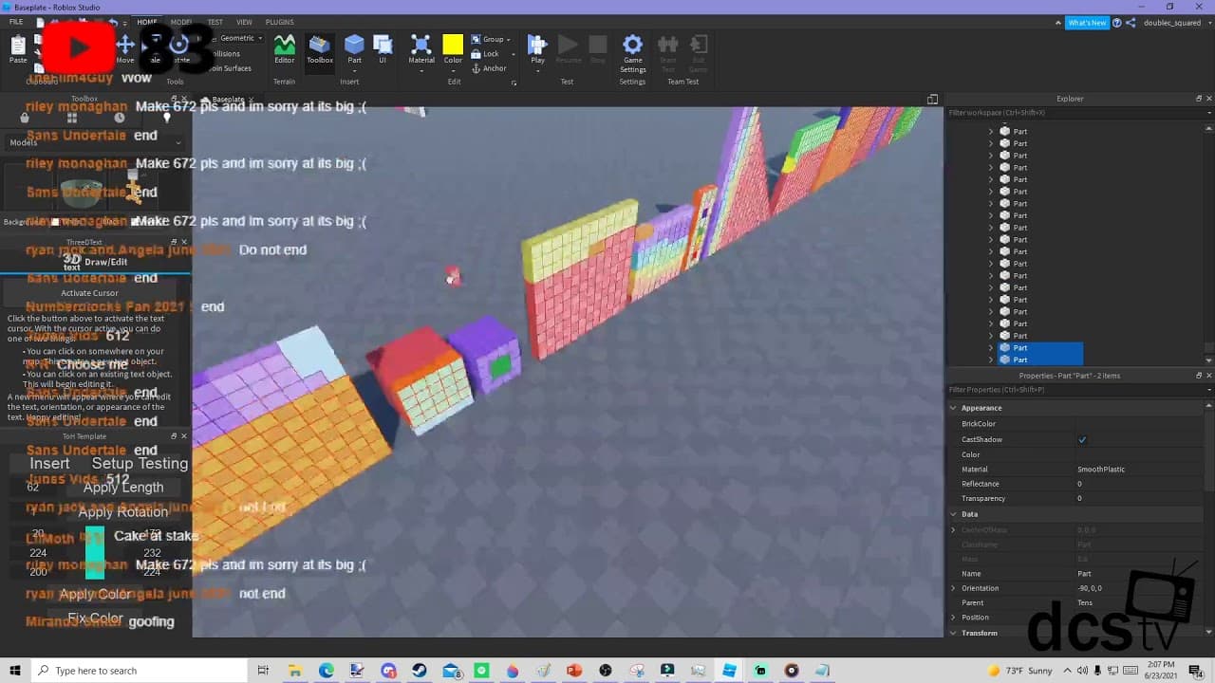Switch to the HOME ribbon tab
Screen dimensions: 1215x683
click(x=147, y=22)
